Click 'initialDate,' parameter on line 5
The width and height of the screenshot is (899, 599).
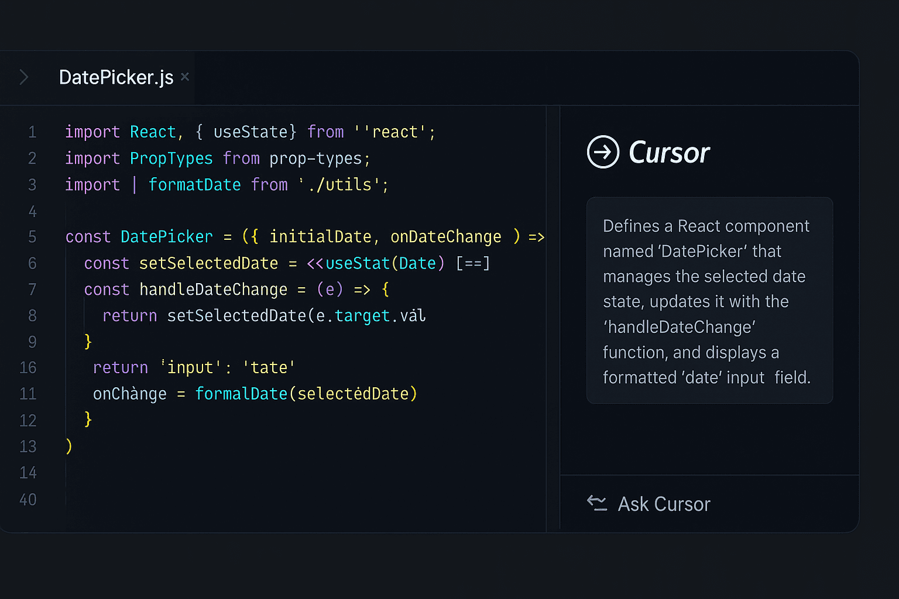[325, 237]
